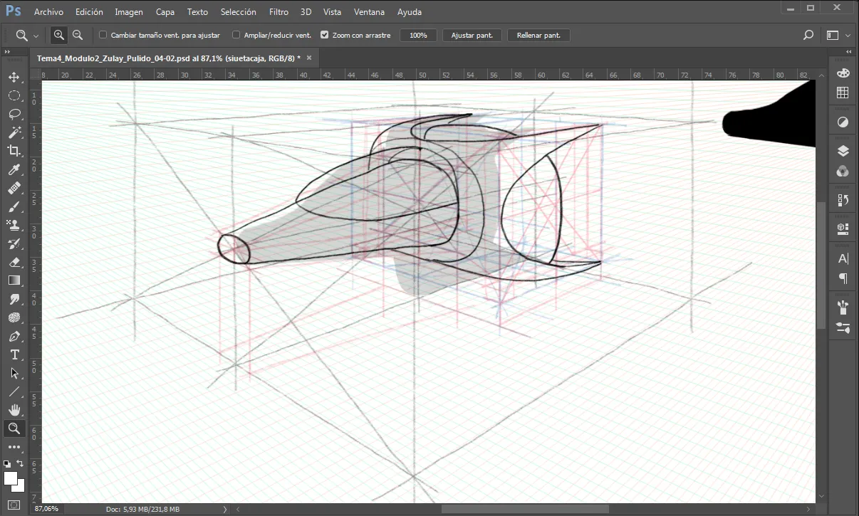859x516 pixels.
Task: Toggle Quick Mask mode button
Action: [14, 505]
